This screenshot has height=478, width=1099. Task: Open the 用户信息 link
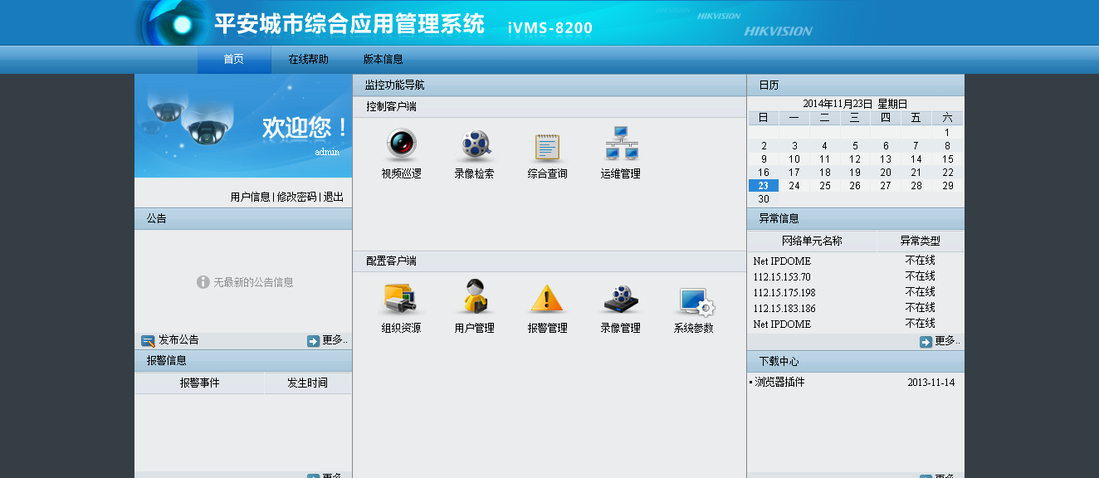click(251, 198)
